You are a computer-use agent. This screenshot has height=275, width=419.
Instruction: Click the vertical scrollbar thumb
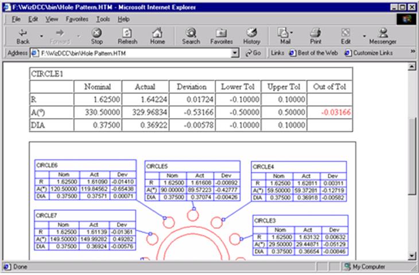point(412,156)
